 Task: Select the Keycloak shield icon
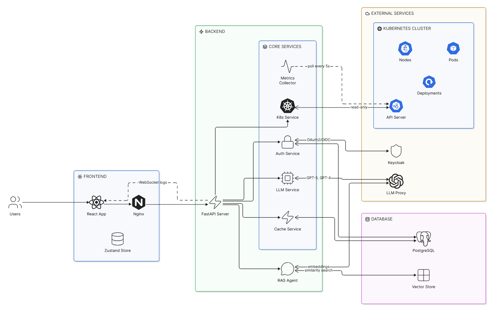396,151
